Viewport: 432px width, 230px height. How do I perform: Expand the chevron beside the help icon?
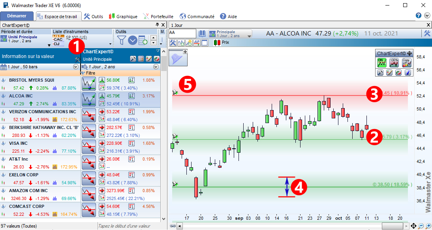pos(427,15)
